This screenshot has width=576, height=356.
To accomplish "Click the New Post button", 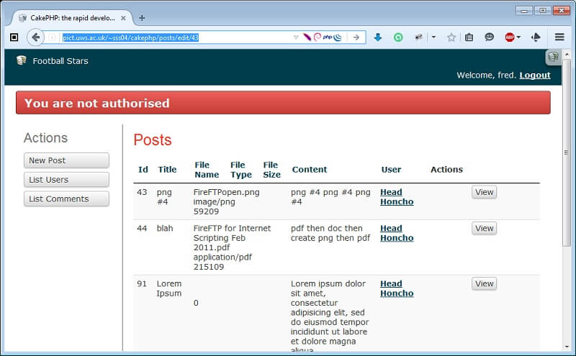I will tap(66, 160).
